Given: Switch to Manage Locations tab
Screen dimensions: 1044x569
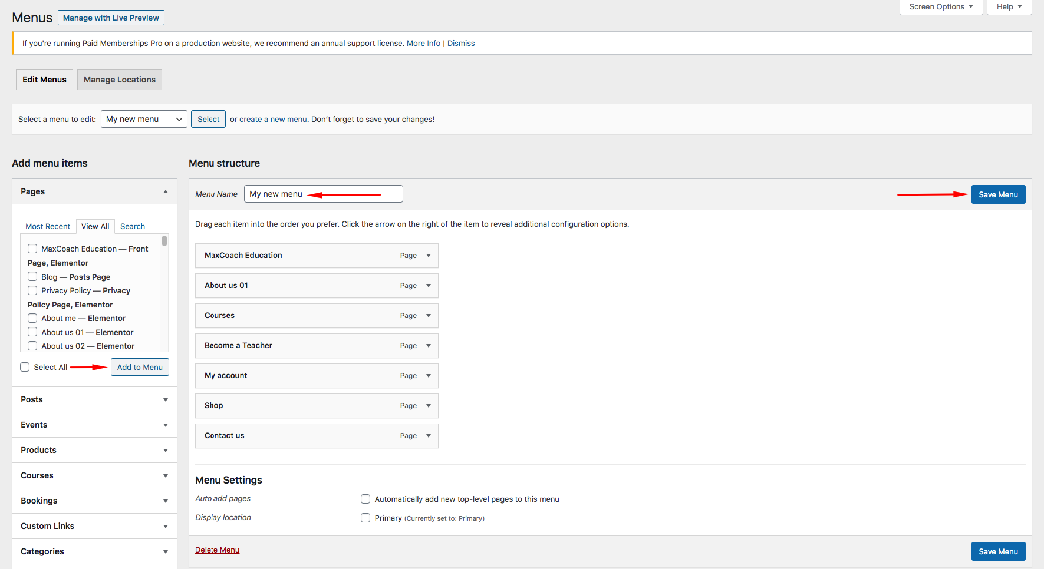Looking at the screenshot, I should click(x=120, y=80).
